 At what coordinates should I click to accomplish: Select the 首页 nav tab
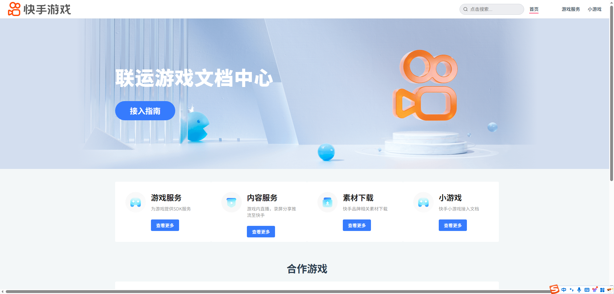pos(534,9)
